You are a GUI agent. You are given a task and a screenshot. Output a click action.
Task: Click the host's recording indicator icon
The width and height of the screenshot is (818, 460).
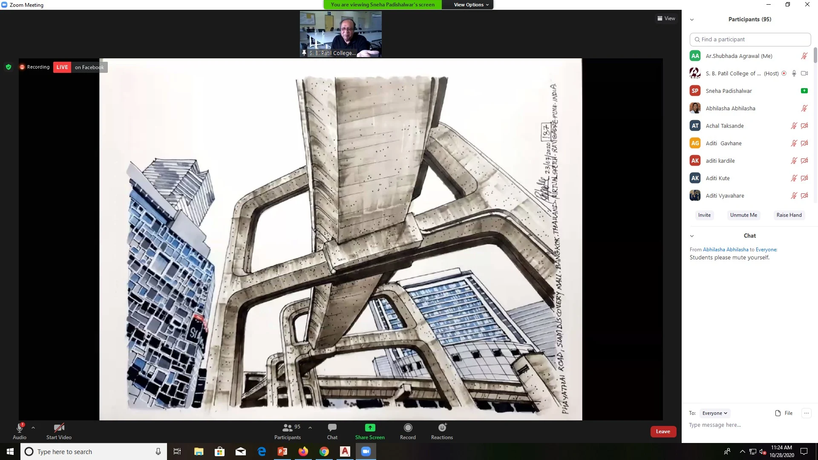[x=784, y=73]
